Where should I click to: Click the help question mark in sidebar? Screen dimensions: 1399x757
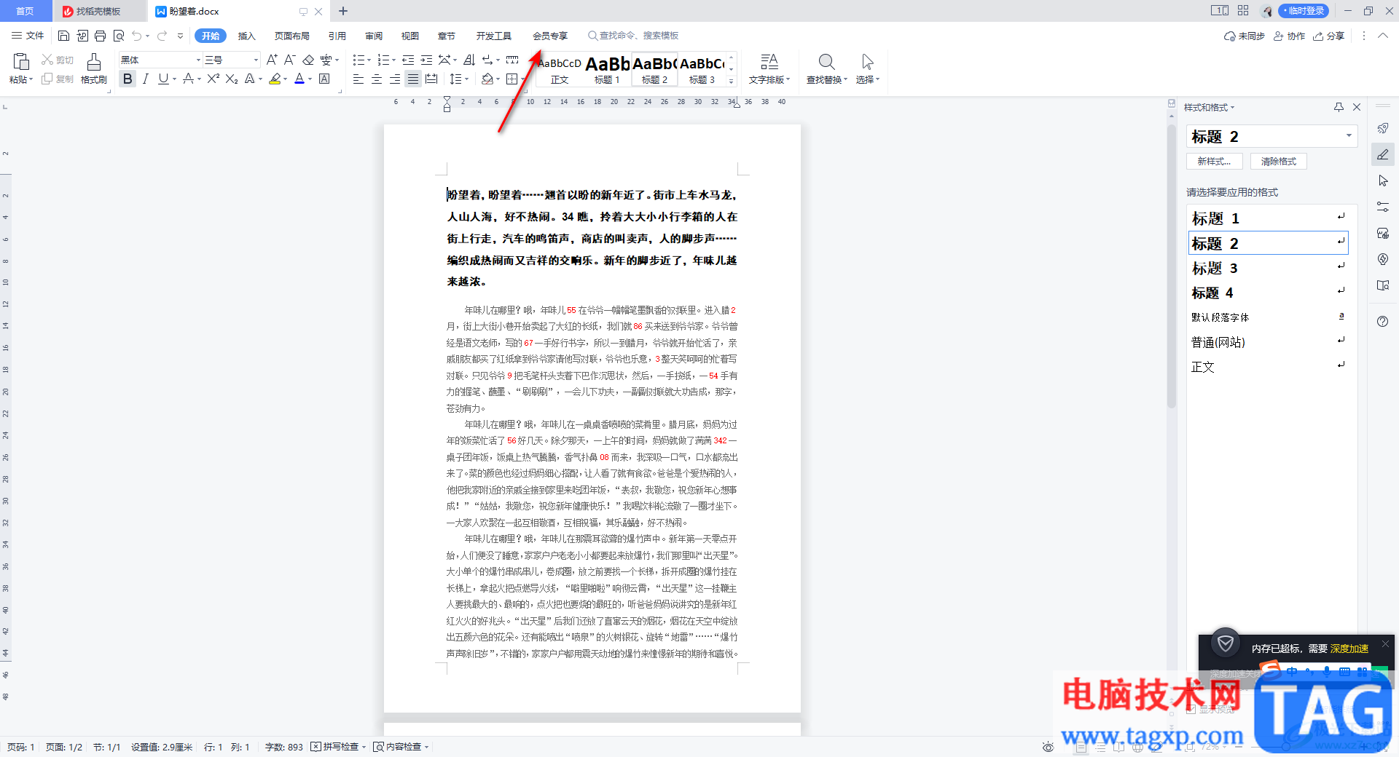pos(1383,322)
